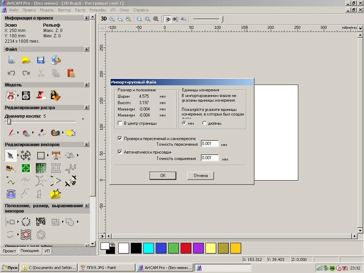Click the 'Пуск' Start button
Viewport: 364px width, 273px height.
(10, 268)
